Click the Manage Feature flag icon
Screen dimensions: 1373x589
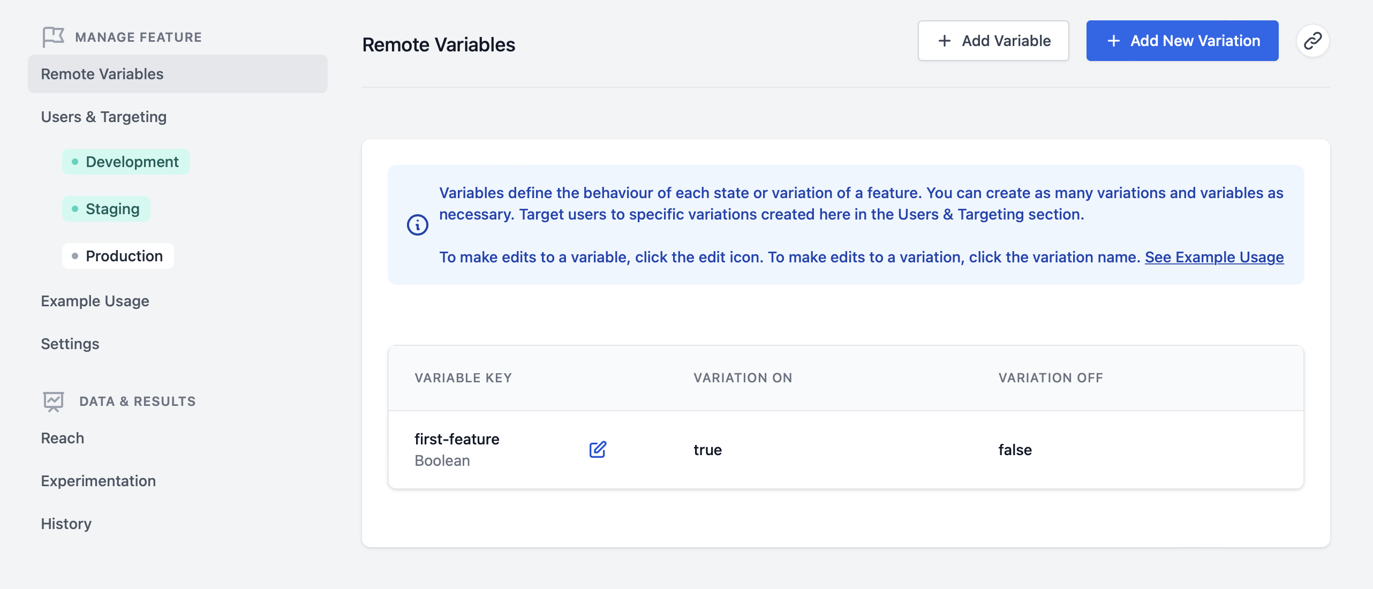click(53, 37)
